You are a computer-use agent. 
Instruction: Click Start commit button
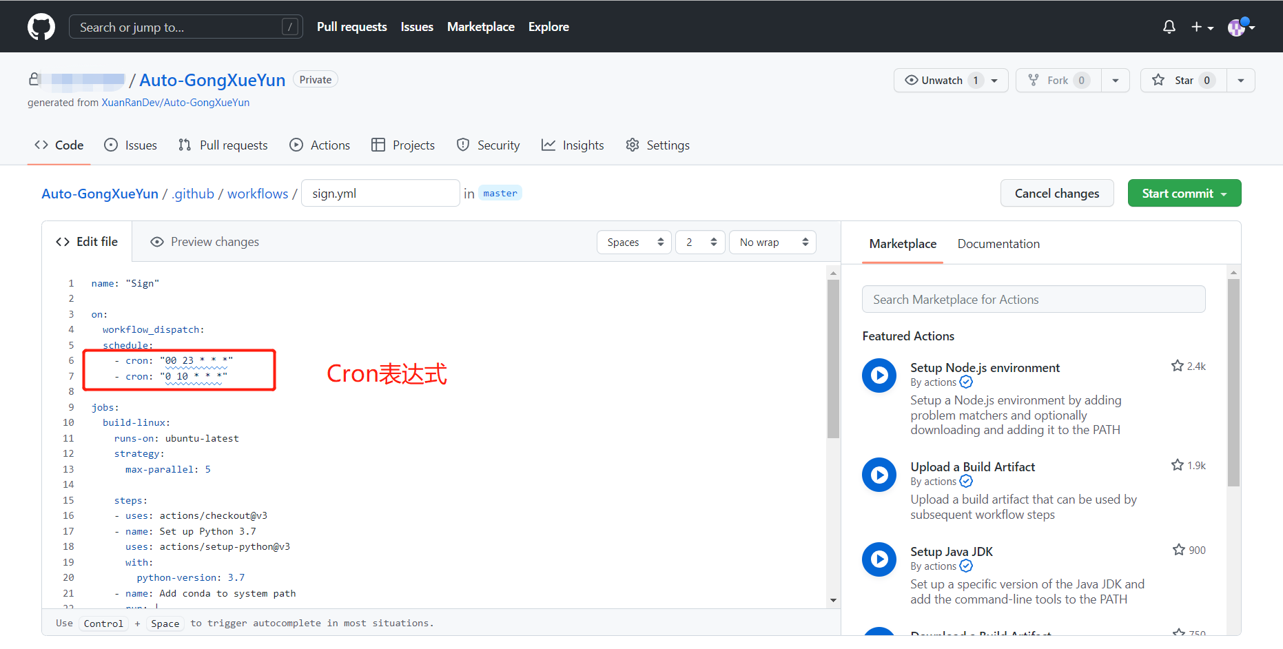pyautogui.click(x=1184, y=193)
